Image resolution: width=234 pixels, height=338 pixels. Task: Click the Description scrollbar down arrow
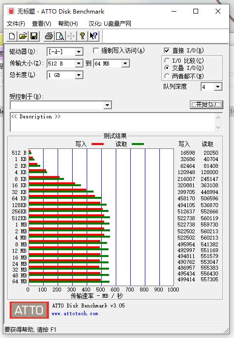click(218, 127)
